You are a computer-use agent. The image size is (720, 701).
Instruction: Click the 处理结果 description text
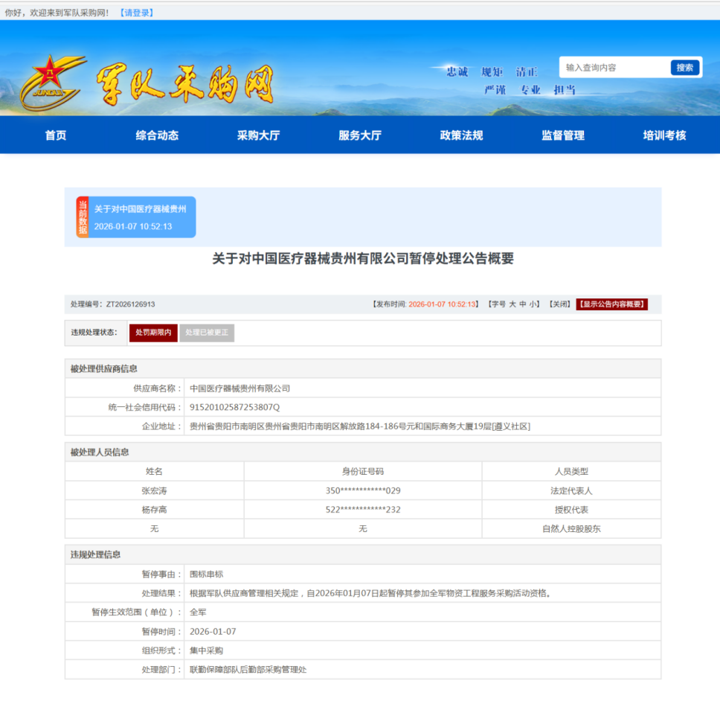click(370, 594)
